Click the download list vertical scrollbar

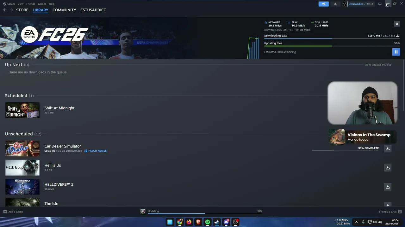403,85
